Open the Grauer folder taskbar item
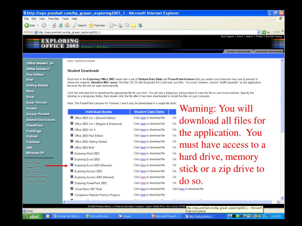 pos(133,216)
